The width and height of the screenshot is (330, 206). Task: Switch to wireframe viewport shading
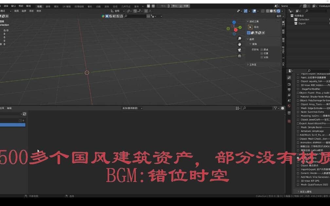click(x=268, y=11)
